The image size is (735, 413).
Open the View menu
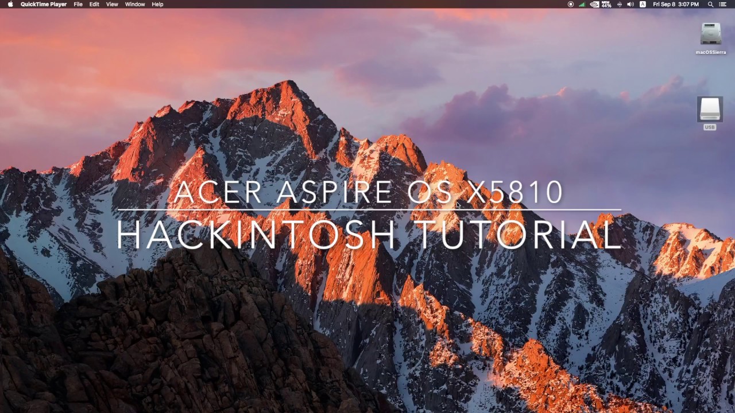pos(112,4)
